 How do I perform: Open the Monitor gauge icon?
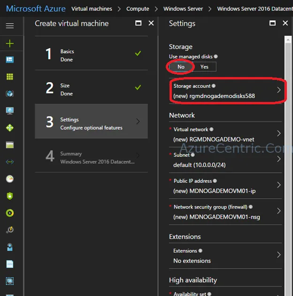tap(10, 179)
